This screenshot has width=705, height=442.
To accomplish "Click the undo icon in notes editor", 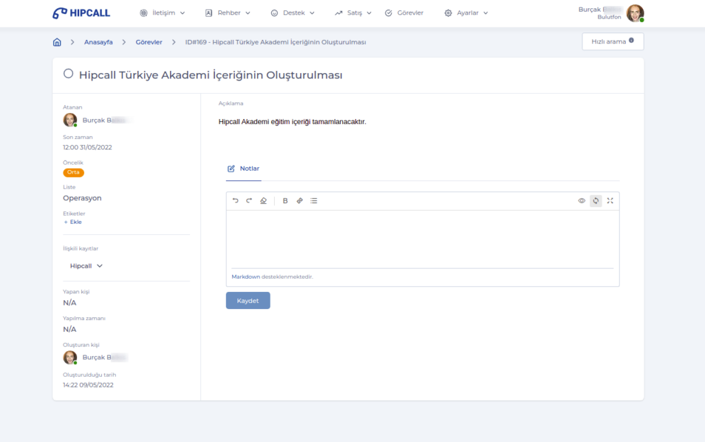I will (235, 200).
